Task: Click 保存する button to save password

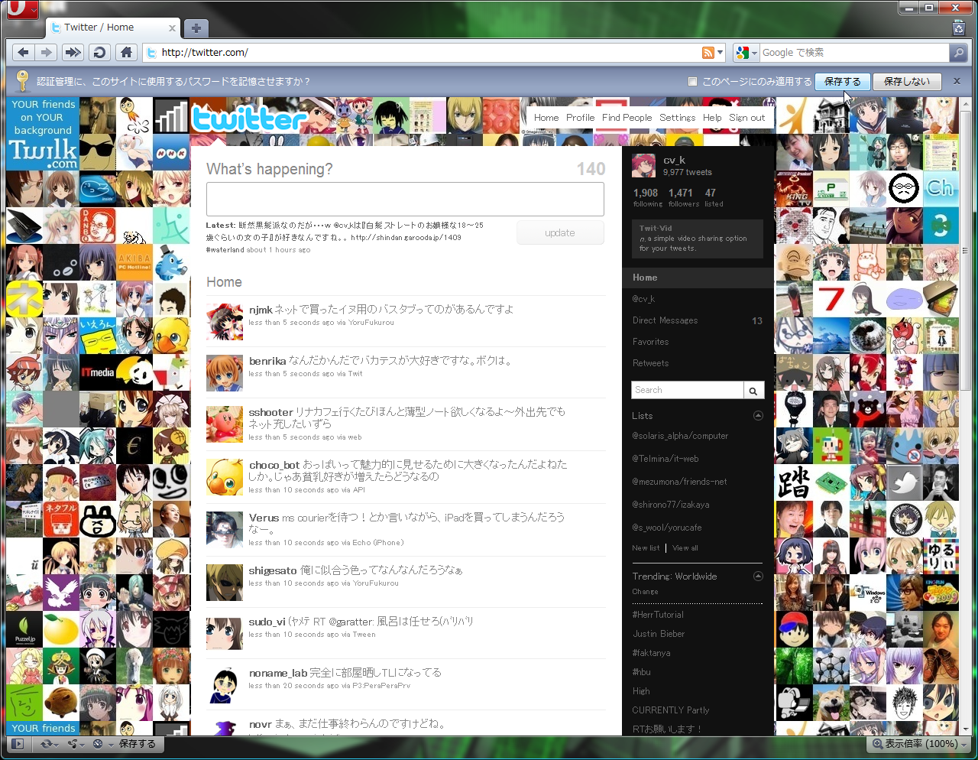Action: [842, 81]
